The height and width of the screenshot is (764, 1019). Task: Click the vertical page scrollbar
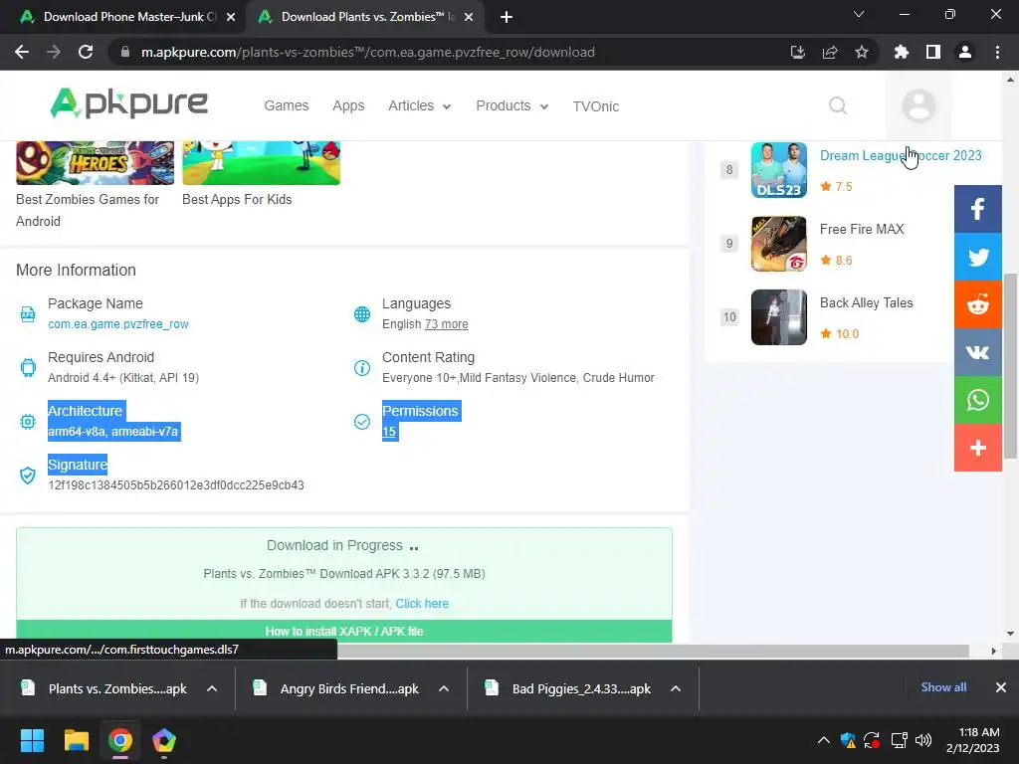1010,366
